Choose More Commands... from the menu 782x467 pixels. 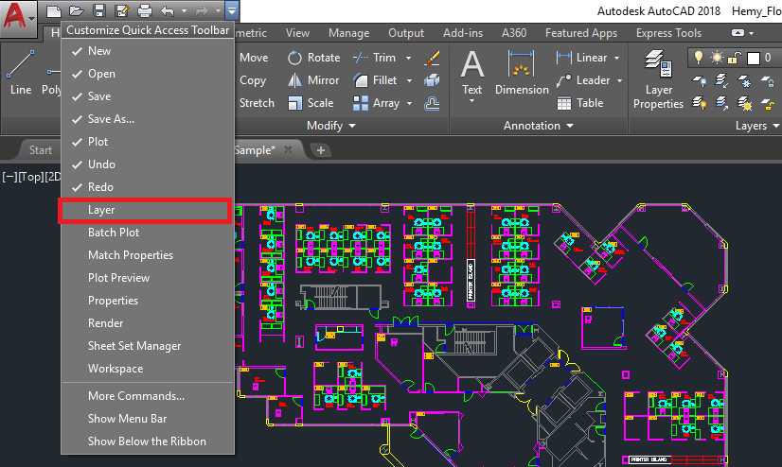pyautogui.click(x=135, y=396)
